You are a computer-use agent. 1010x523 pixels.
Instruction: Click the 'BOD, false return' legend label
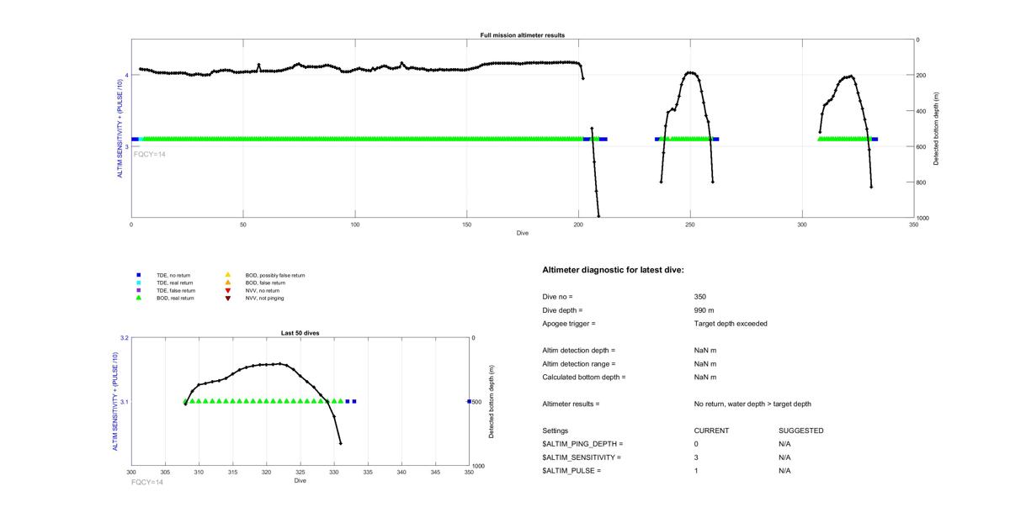point(265,283)
